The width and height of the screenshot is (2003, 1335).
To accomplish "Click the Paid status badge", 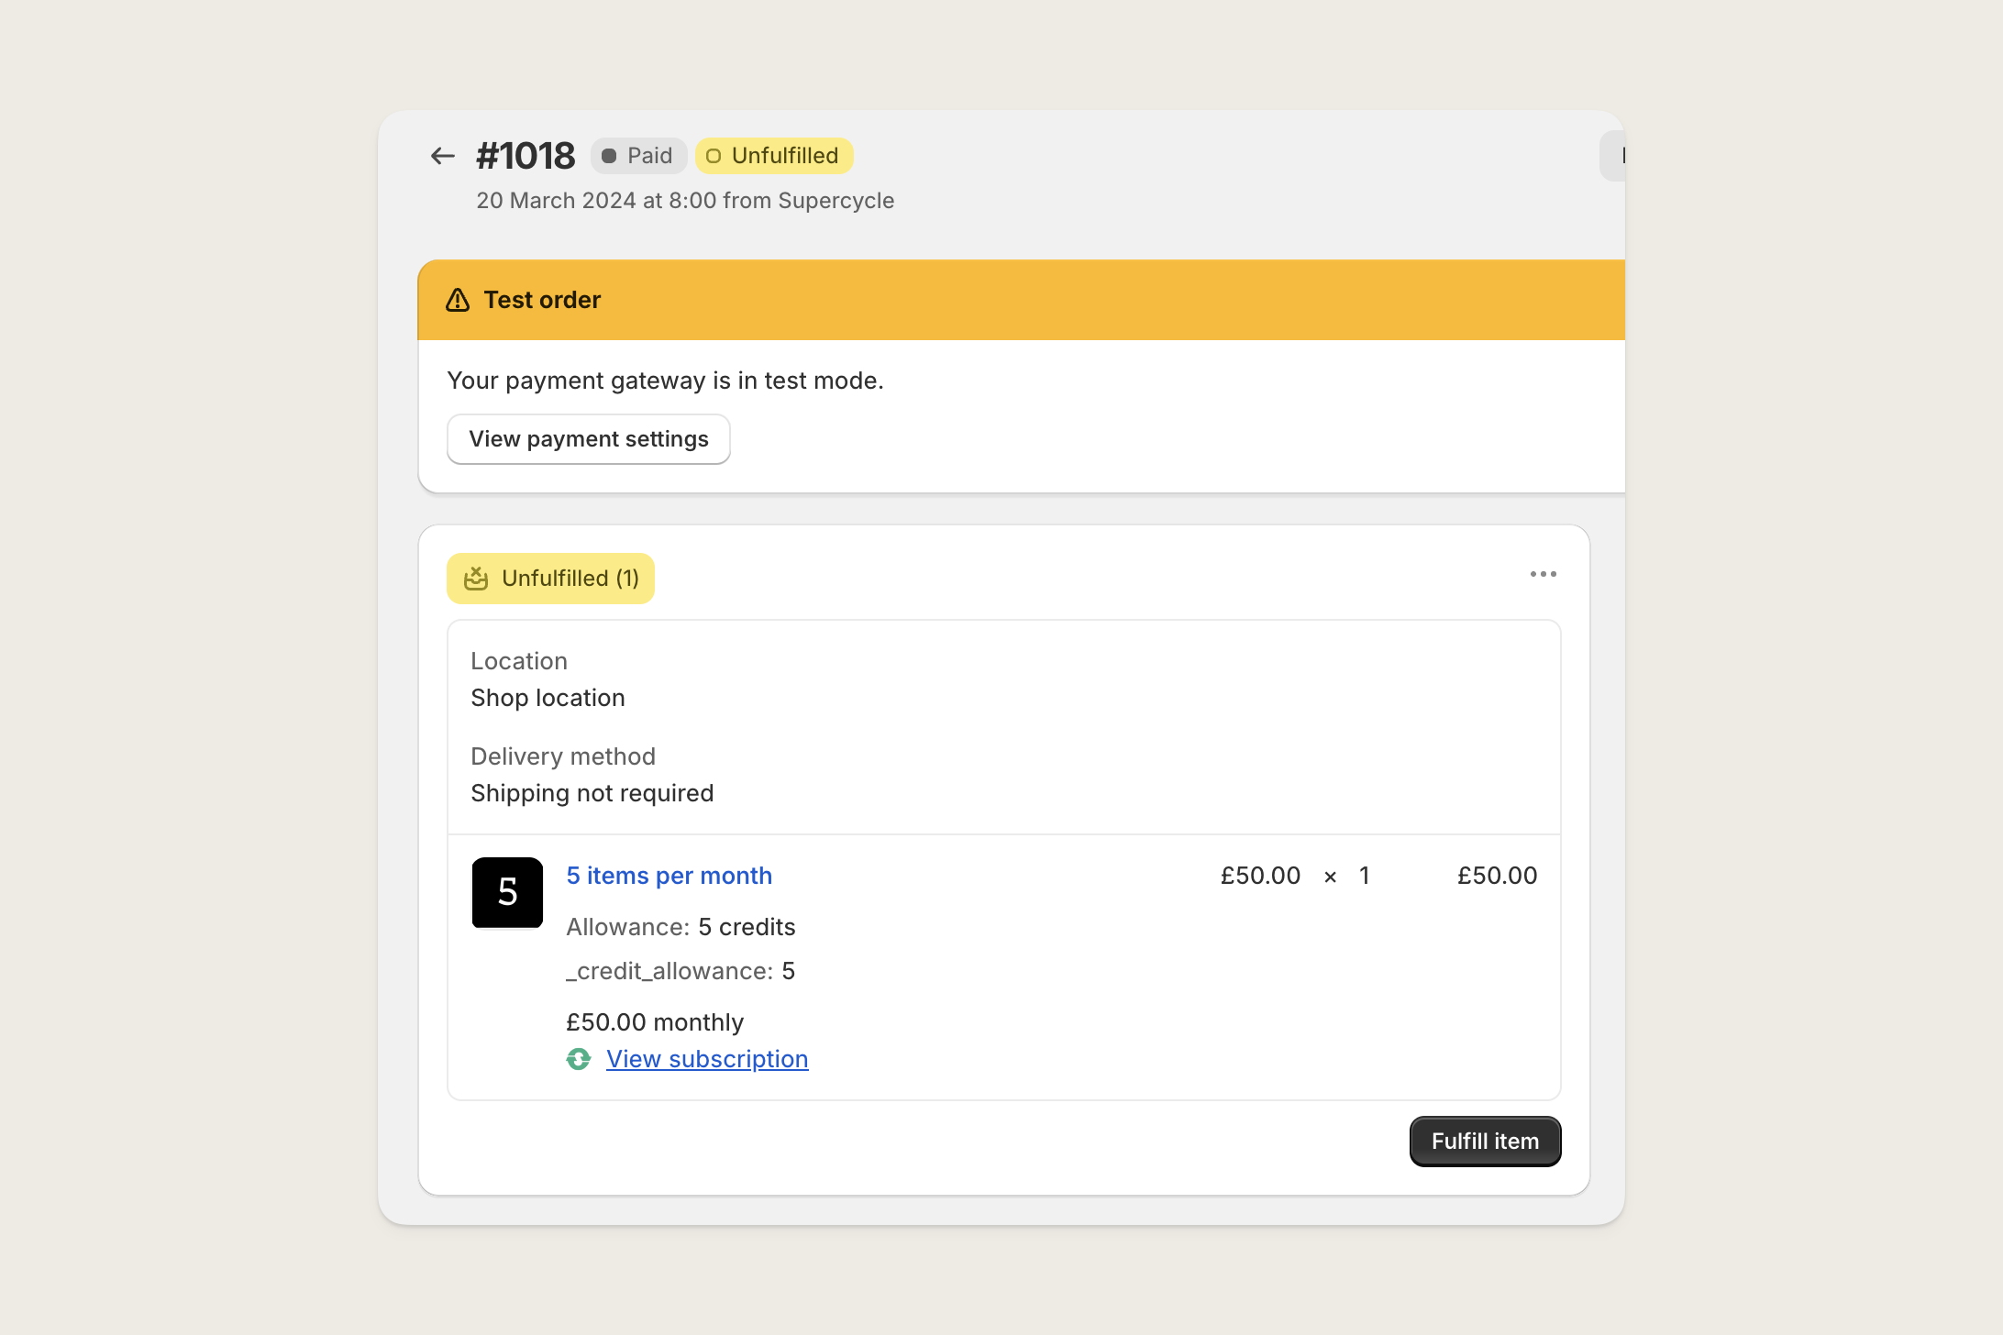I will click(638, 156).
